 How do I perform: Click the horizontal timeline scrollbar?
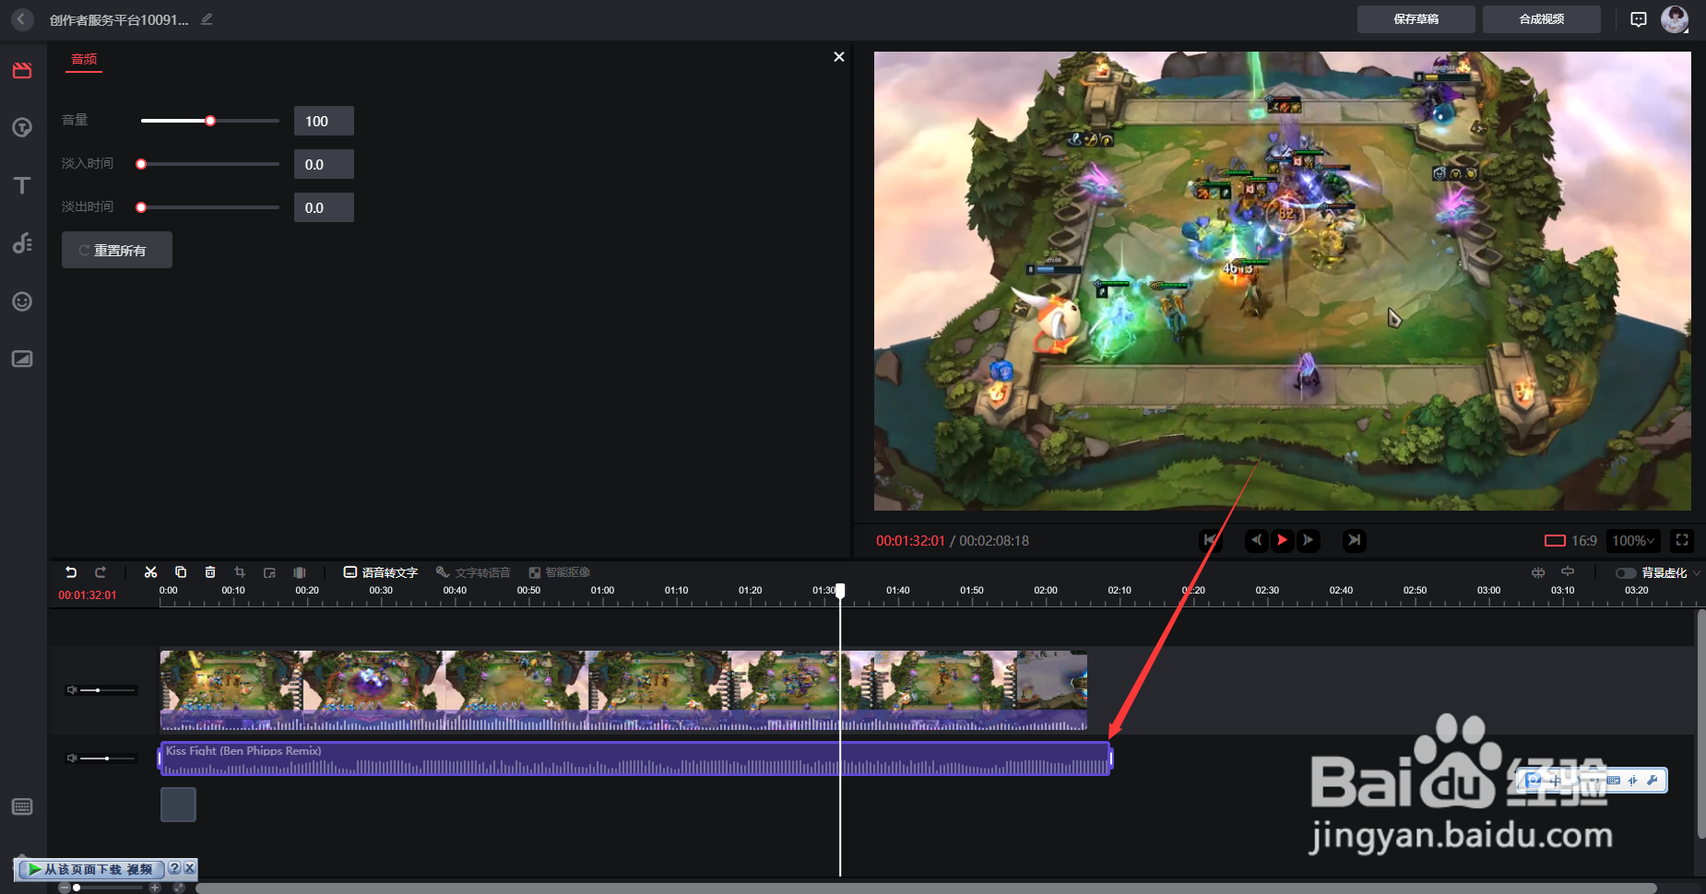926,888
